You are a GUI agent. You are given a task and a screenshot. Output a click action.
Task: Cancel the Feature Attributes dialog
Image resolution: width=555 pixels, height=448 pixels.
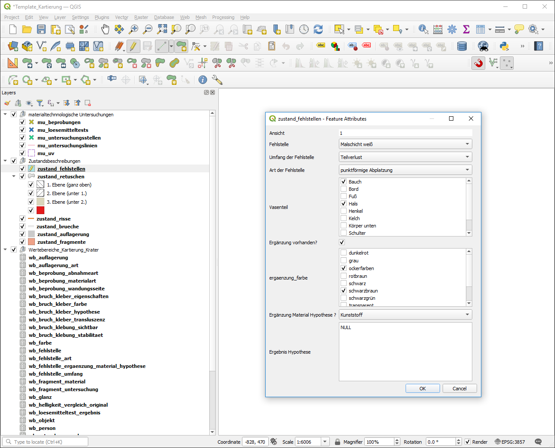[x=459, y=389]
